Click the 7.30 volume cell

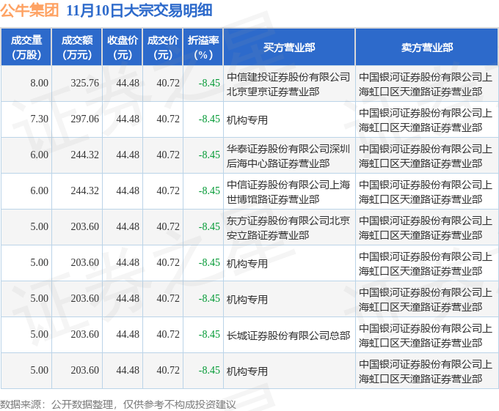[39, 119]
